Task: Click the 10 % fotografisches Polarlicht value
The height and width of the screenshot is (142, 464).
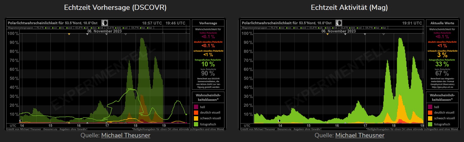Action: pos(208,64)
